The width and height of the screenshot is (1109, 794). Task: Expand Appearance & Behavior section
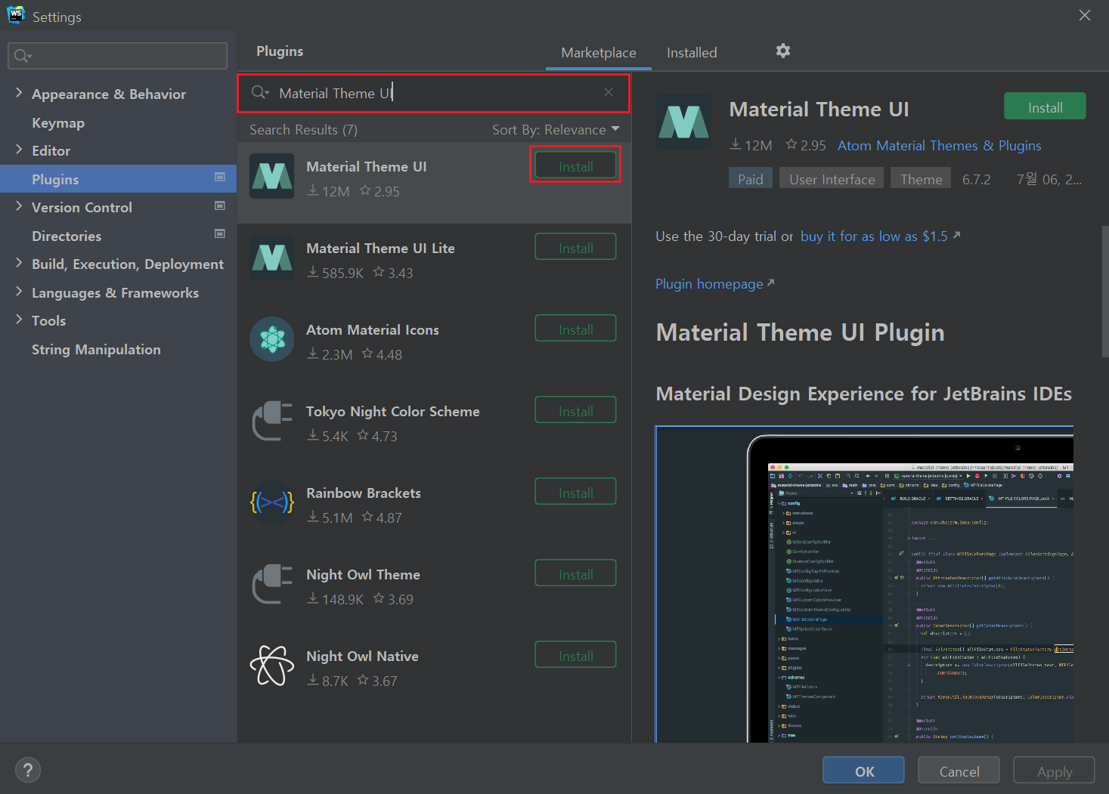(x=19, y=92)
